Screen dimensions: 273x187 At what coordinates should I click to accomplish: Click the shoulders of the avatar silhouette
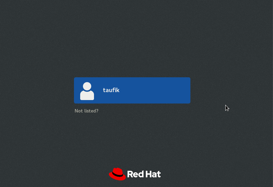pos(87,96)
